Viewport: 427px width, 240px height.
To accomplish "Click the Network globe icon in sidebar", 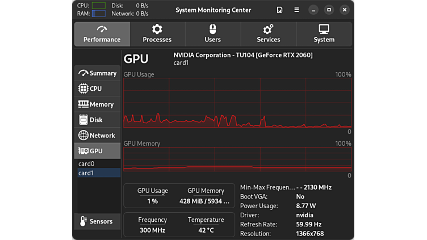I will point(83,136).
